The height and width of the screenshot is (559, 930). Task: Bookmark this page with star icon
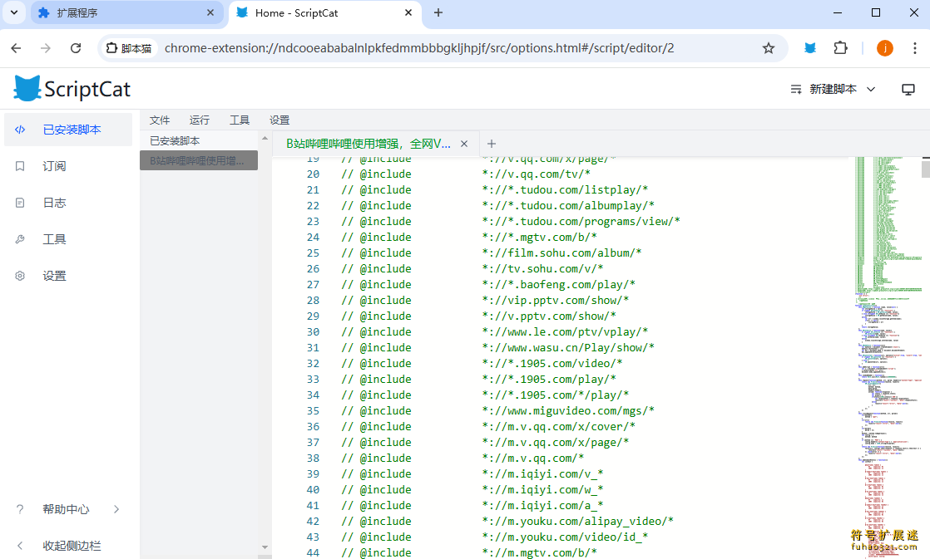point(769,48)
